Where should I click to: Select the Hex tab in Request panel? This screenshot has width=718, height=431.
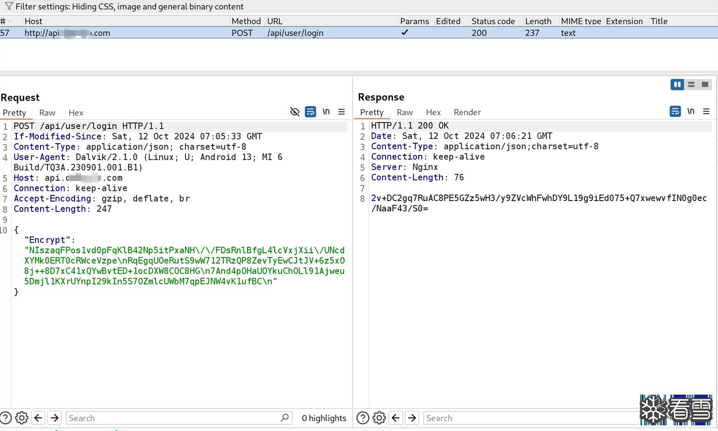(76, 113)
